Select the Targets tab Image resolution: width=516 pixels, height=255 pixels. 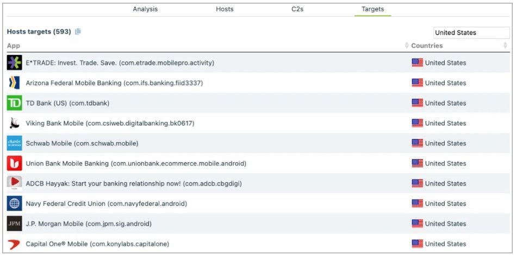click(373, 9)
